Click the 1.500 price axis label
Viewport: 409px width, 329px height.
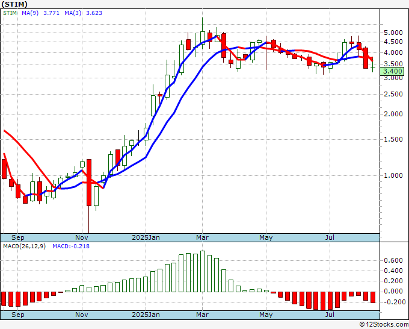pos(393,139)
